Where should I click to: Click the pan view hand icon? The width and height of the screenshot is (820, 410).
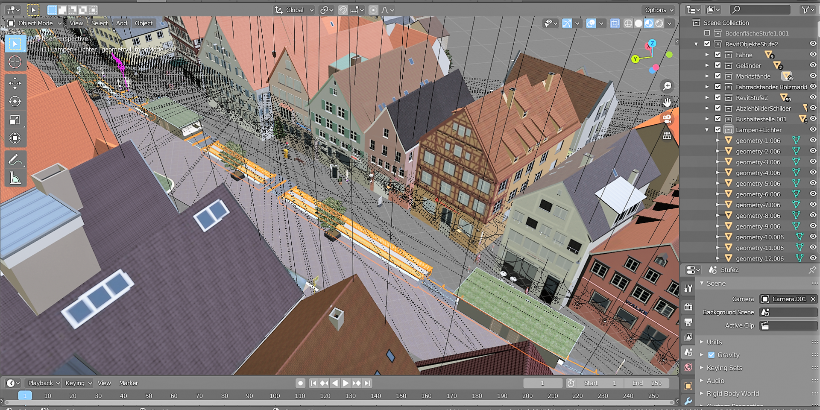(667, 102)
